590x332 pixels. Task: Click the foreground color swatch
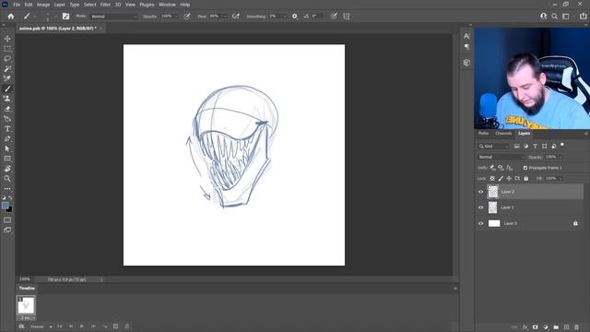point(5,206)
